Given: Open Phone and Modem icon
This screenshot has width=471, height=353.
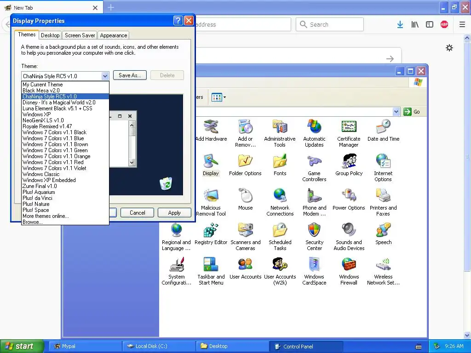Looking at the screenshot, I should click(x=314, y=202).
